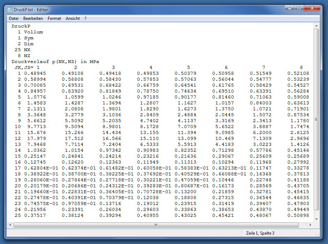Click the value 0.97342 in row 14

(110, 150)
